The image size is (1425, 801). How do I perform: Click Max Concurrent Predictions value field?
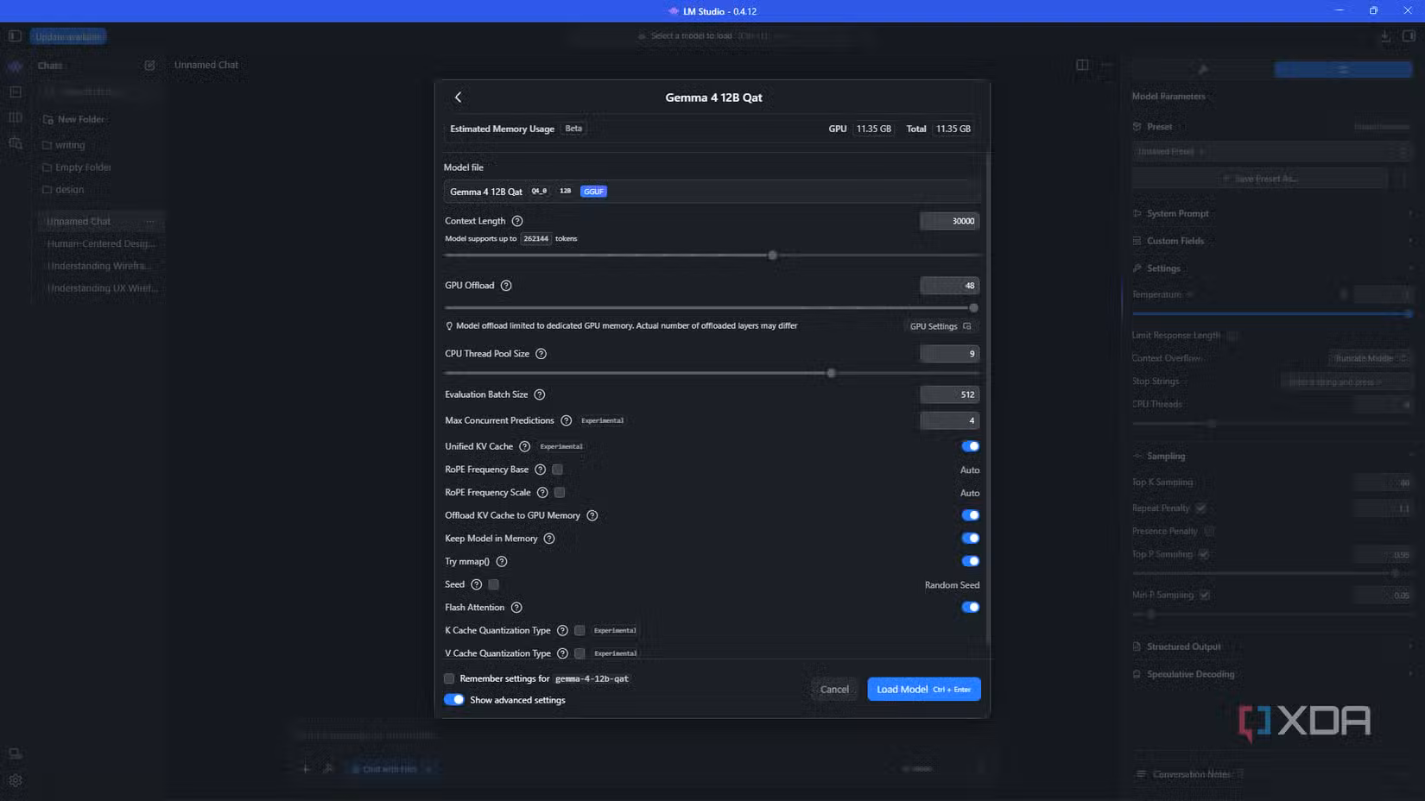click(949, 420)
